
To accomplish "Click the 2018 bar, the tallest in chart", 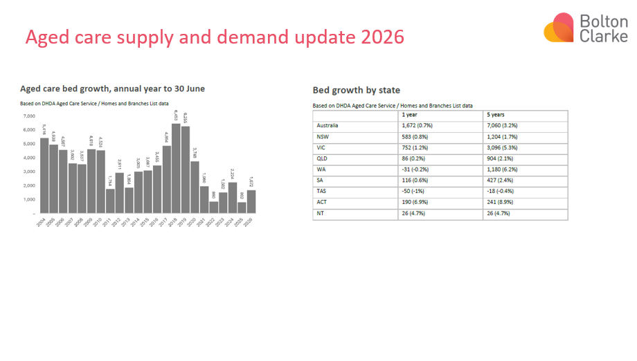I will point(176,168).
